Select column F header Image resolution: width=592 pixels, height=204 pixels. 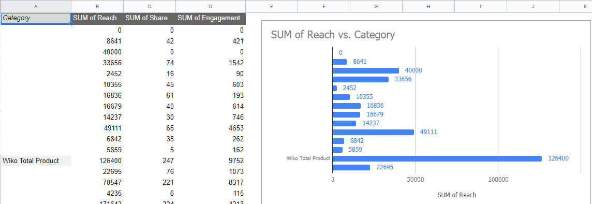[x=324, y=6]
